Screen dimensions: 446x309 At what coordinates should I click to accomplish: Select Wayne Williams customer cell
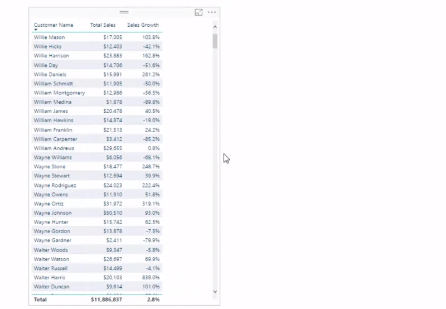52,157
